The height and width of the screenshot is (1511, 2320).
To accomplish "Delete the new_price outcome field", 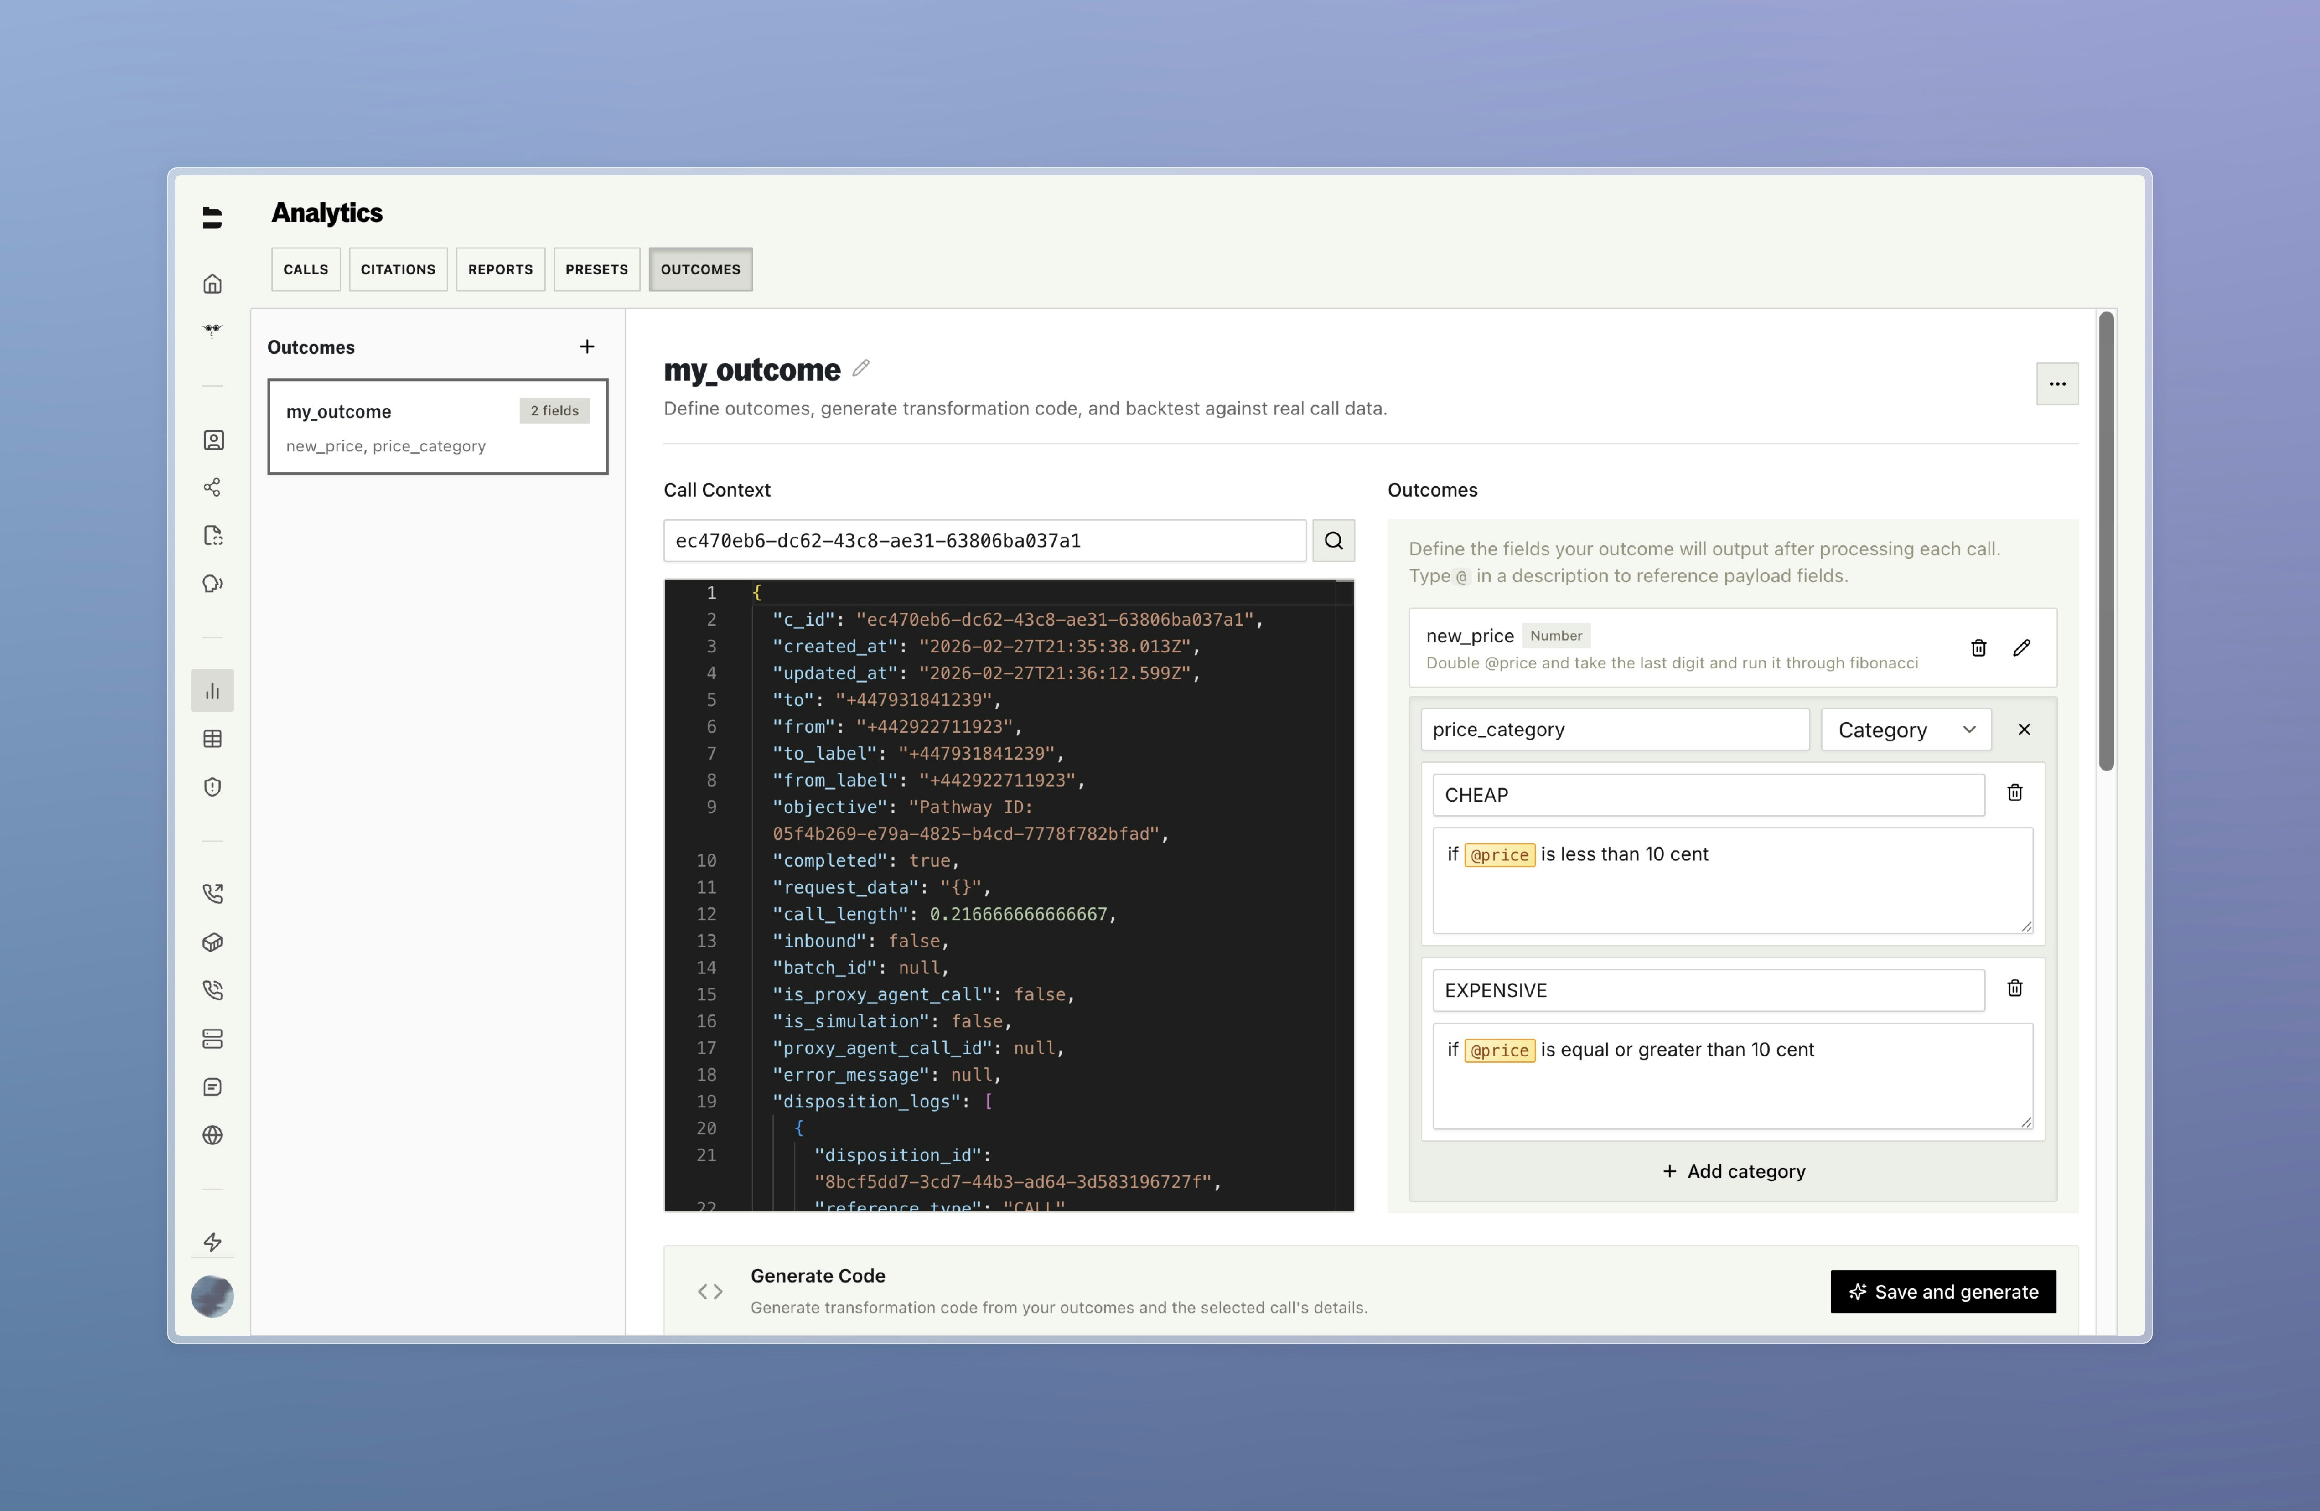I will coord(1979,648).
